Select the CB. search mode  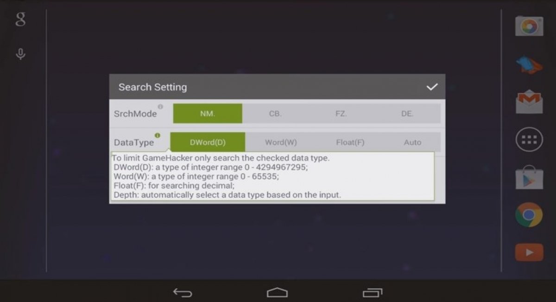click(x=275, y=113)
